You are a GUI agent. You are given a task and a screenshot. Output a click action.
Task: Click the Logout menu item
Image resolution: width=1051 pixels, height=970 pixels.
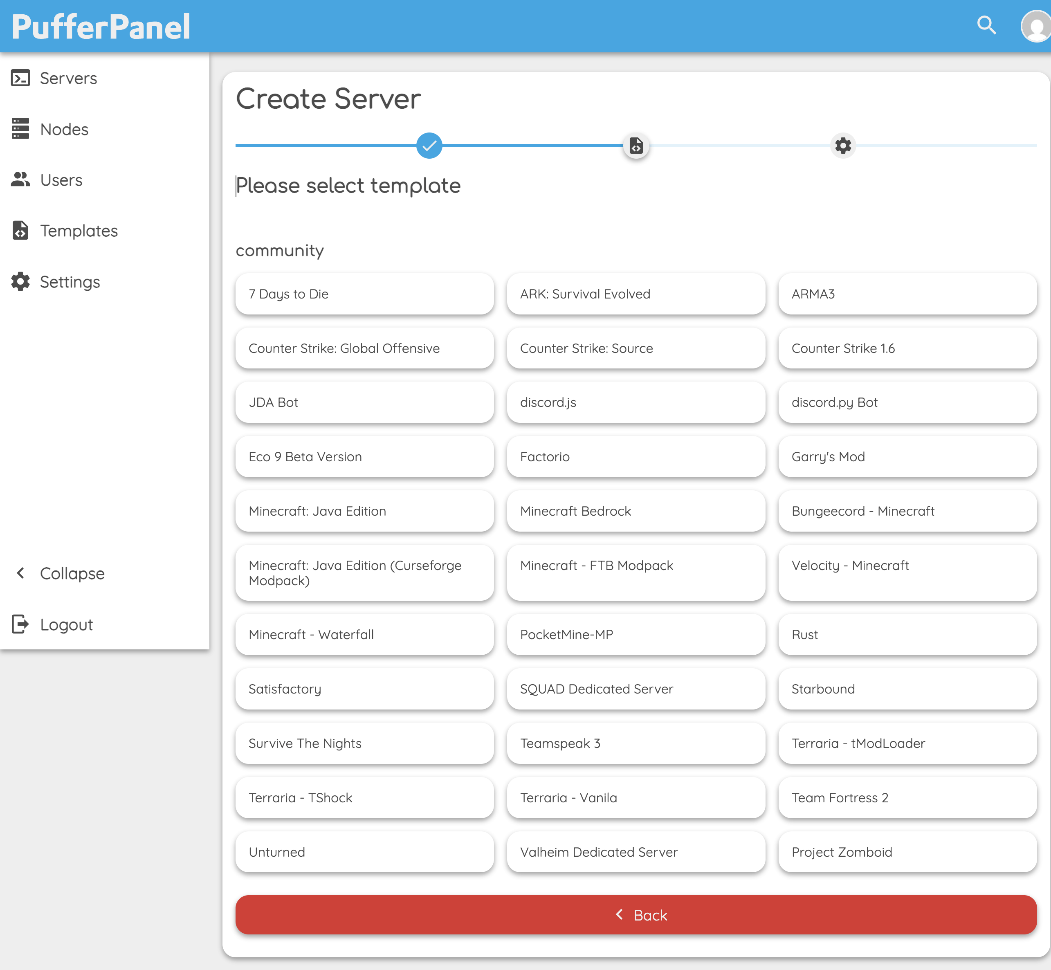104,624
